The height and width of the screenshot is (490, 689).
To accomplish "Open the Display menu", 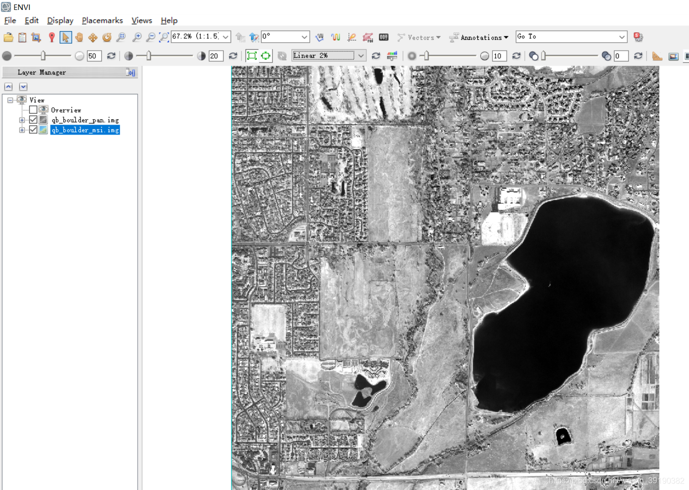I will point(60,20).
